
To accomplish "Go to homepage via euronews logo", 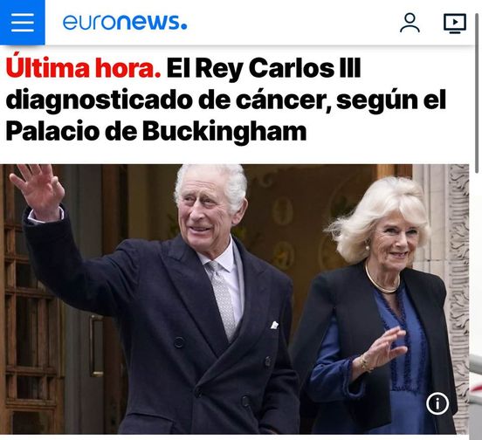I will click(x=125, y=22).
